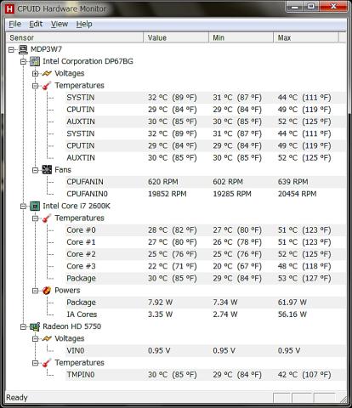Screen dimensions: 352x408
Task: Click the DP67BG motherboard icon
Action: tap(35, 61)
